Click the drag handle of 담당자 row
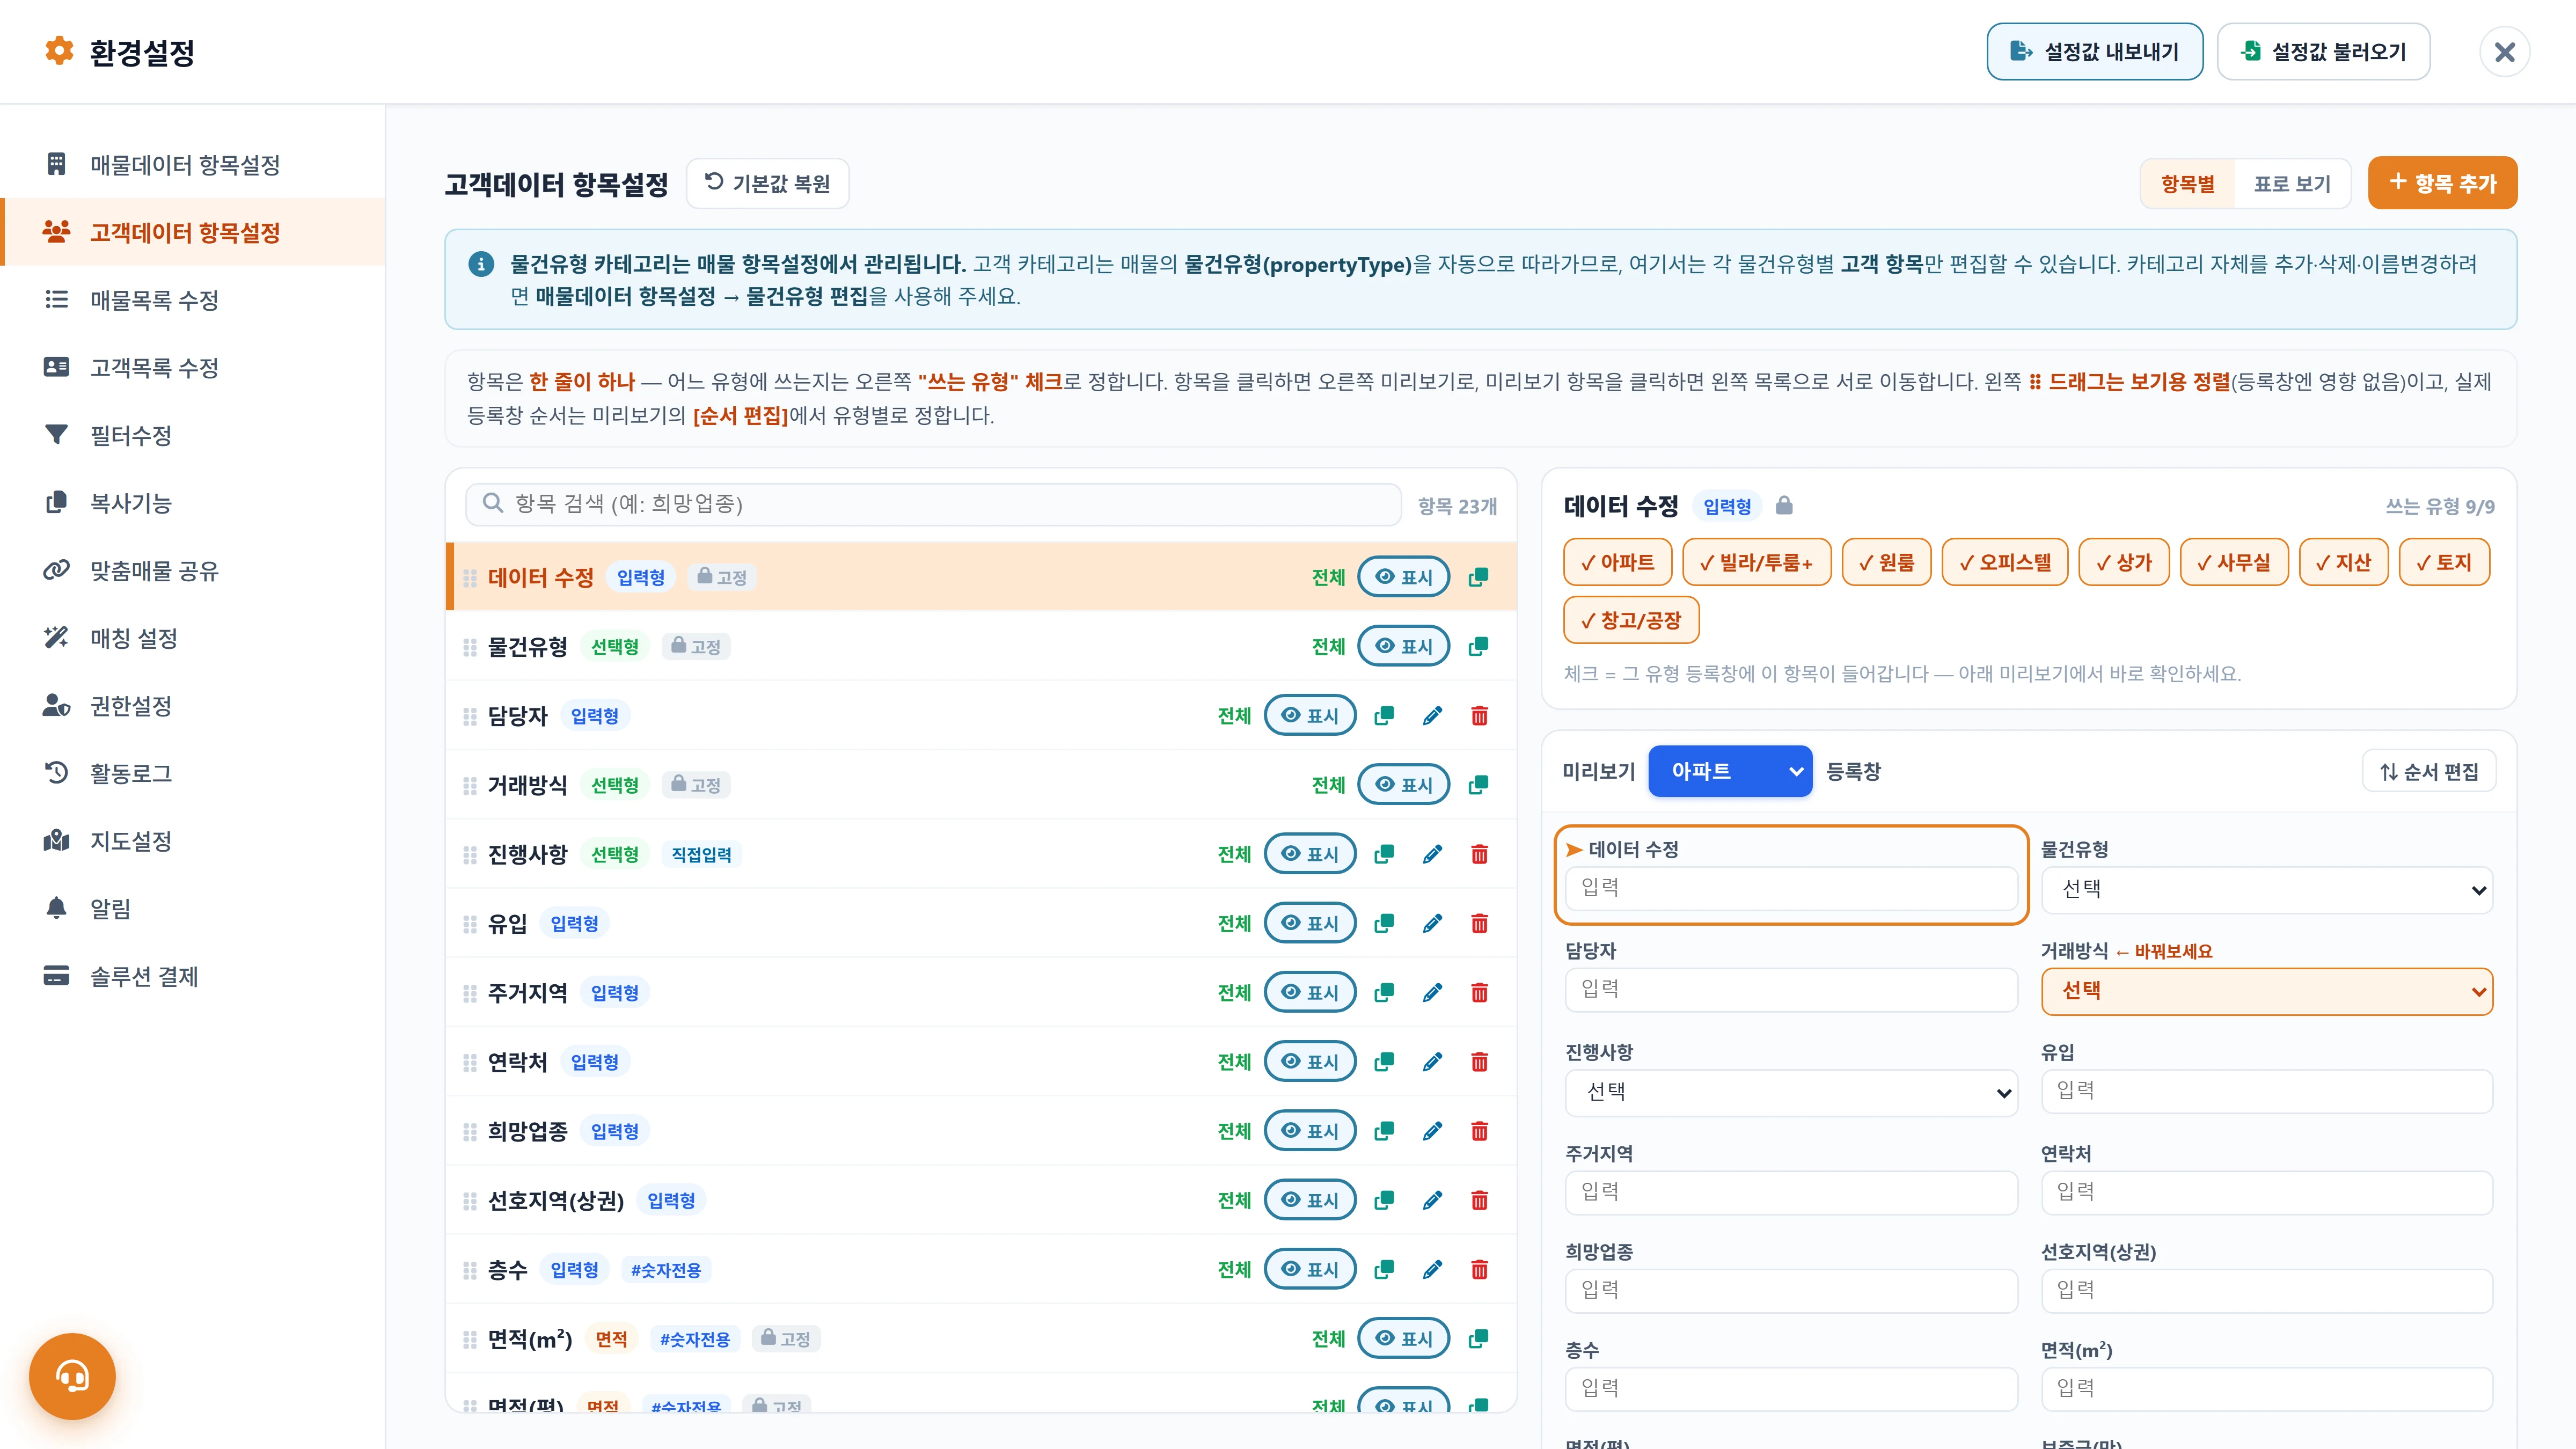 point(470,716)
